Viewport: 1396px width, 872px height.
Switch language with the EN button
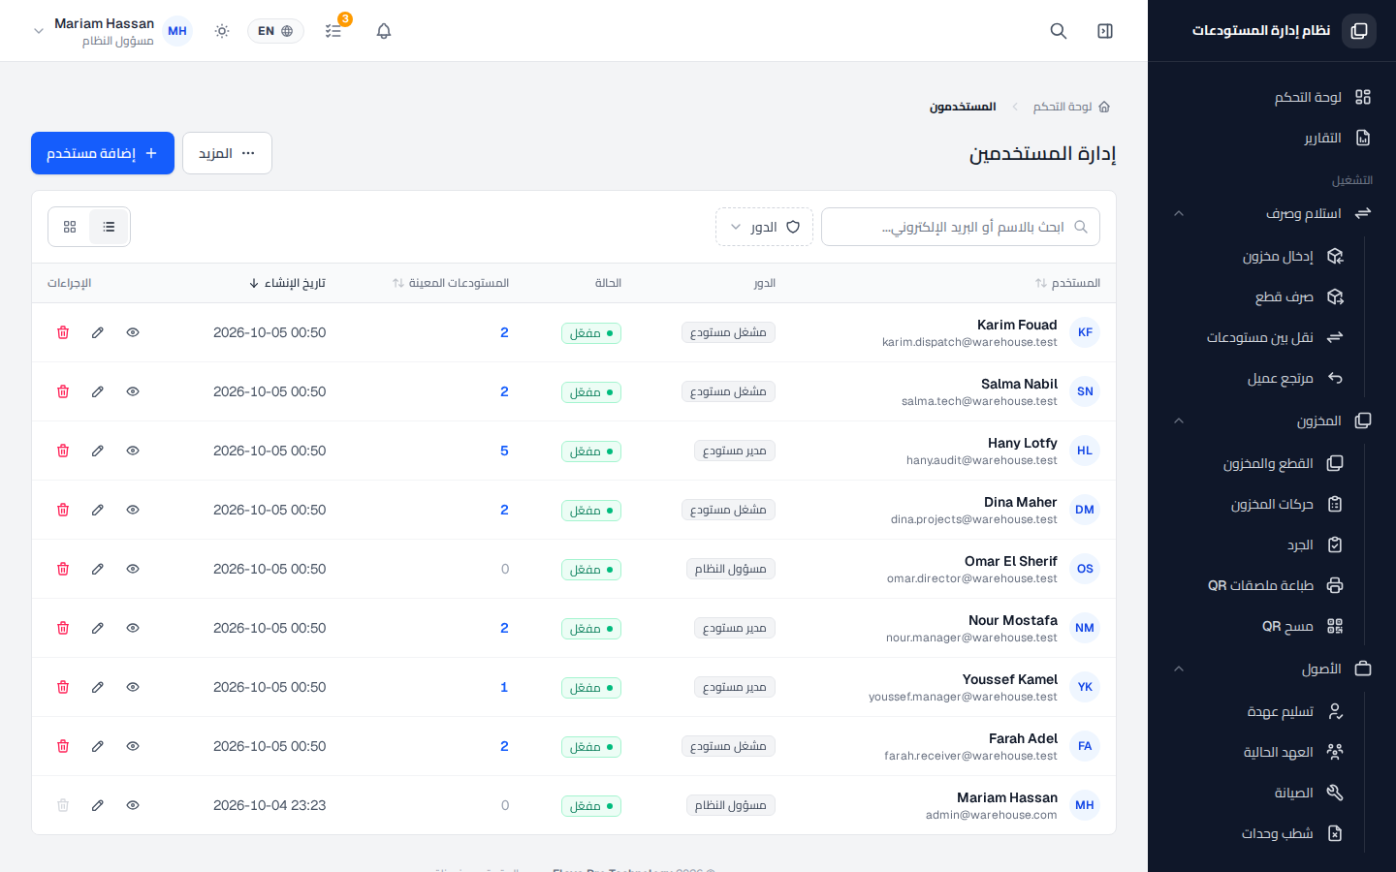tap(275, 31)
